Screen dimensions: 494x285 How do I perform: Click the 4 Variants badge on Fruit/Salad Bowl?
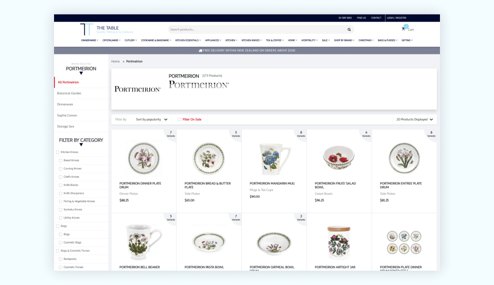point(366,134)
